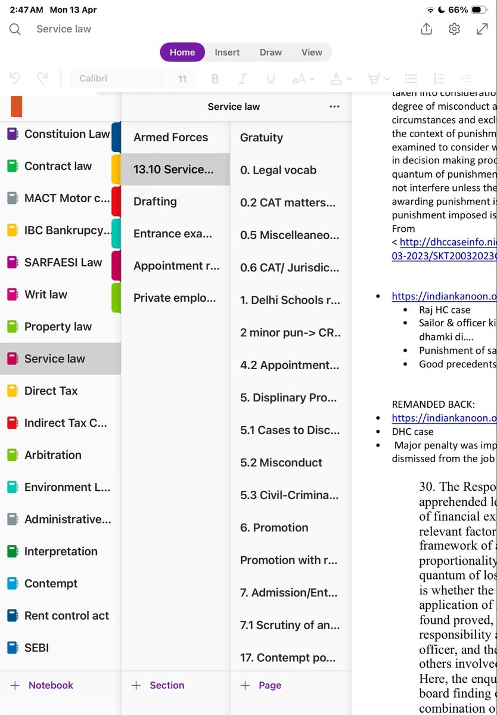Open the indiankanoon link under REMANDED BACK
The image size is (497, 715).
tap(444, 417)
